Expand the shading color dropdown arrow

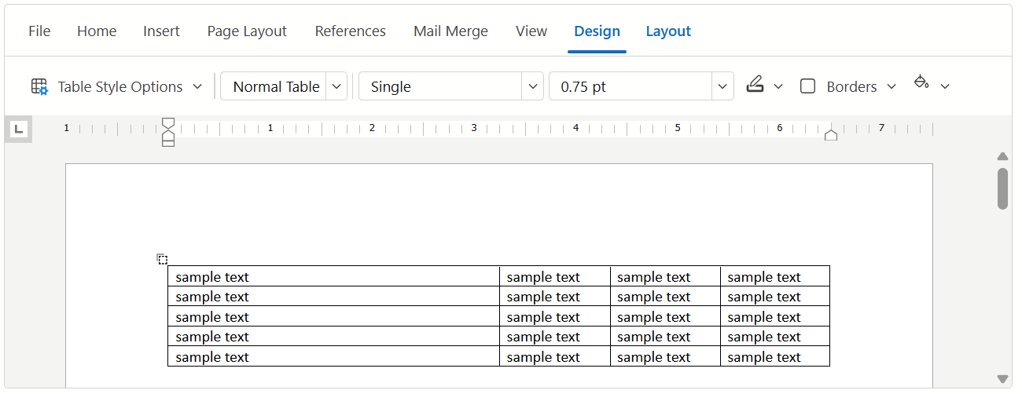tap(945, 86)
